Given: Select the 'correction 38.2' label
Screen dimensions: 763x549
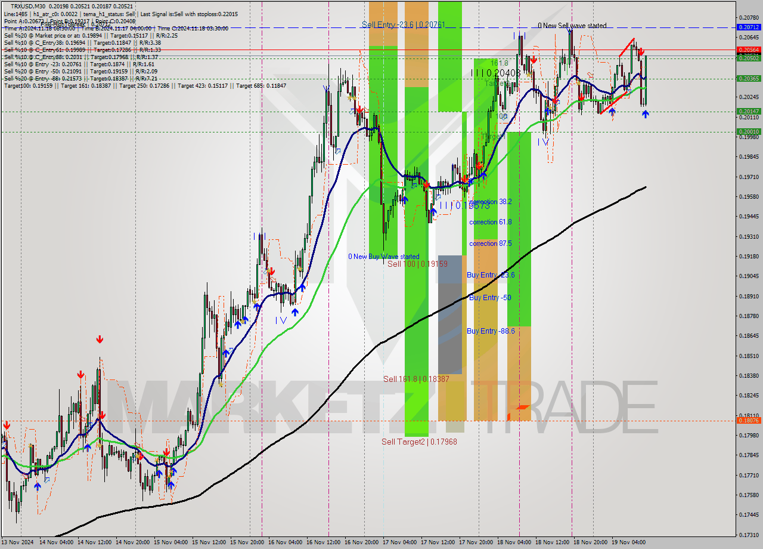Looking at the screenshot, I should pos(491,202).
